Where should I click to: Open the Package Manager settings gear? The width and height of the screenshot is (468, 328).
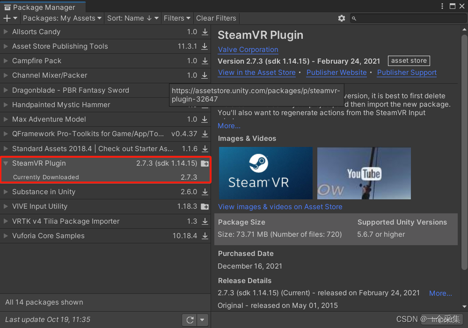coord(342,19)
